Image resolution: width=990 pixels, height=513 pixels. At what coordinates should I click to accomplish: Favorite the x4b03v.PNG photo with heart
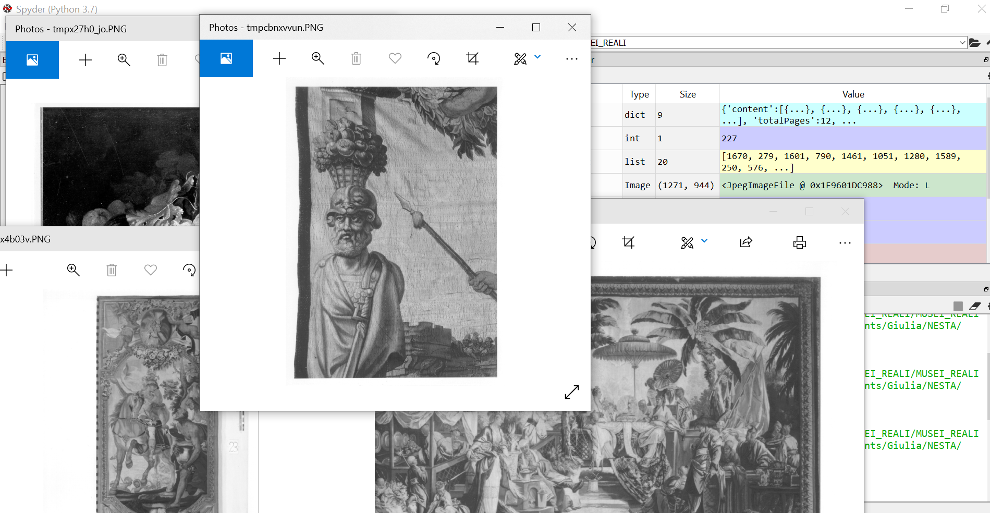coord(151,270)
